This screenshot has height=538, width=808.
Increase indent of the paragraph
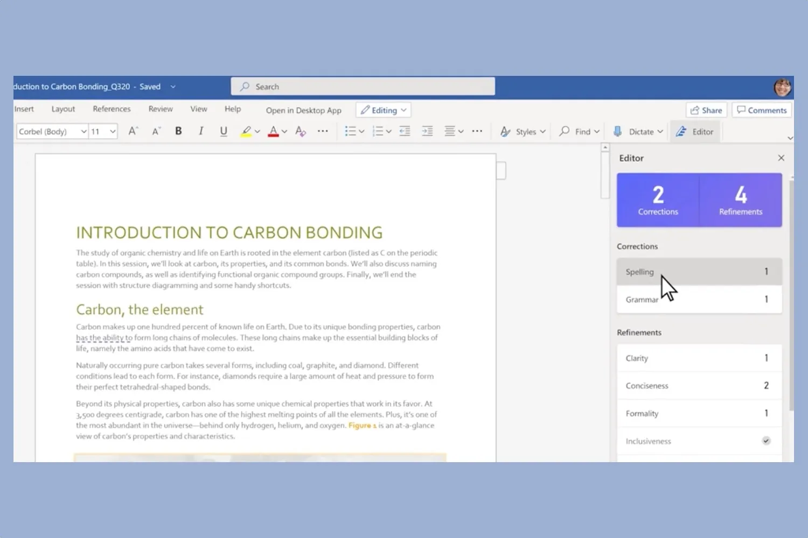pyautogui.click(x=427, y=131)
